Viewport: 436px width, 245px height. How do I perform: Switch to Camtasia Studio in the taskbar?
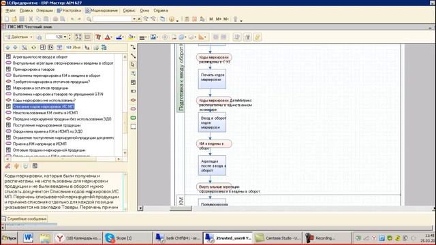pyautogui.click(x=278, y=238)
